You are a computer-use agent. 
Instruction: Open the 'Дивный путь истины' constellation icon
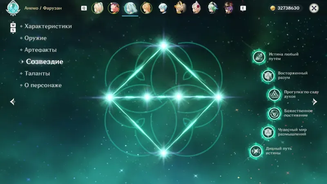point(256,151)
